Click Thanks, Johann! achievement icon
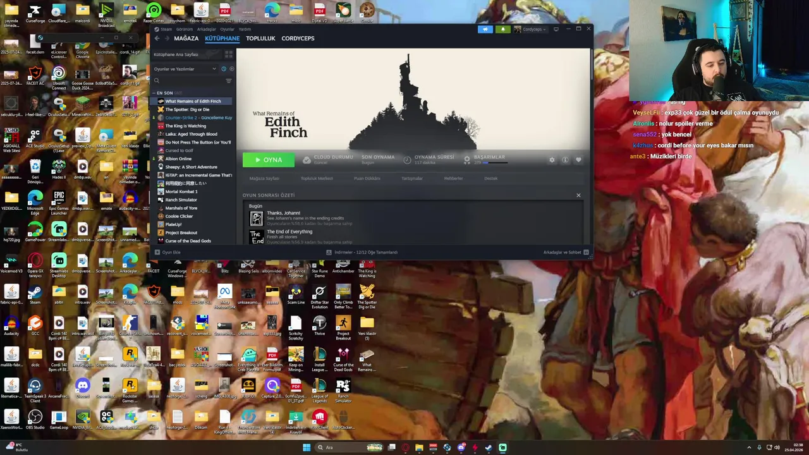This screenshot has height=455, width=809. click(256, 219)
